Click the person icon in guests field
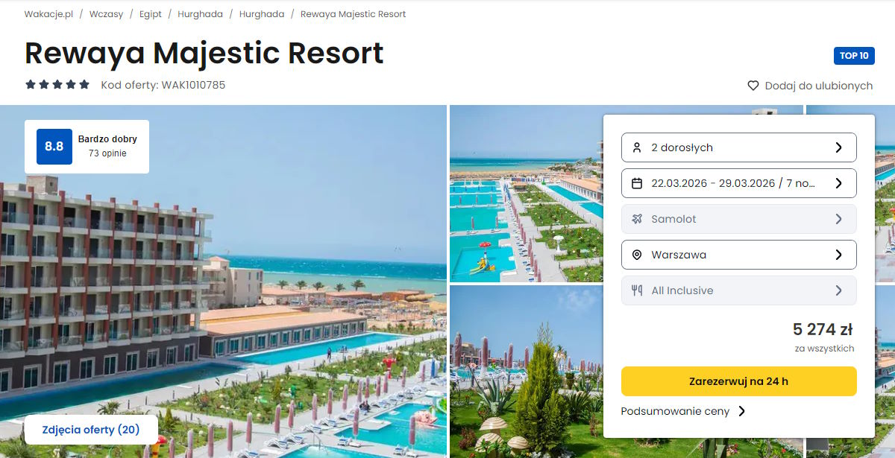The image size is (895, 458). coord(636,147)
